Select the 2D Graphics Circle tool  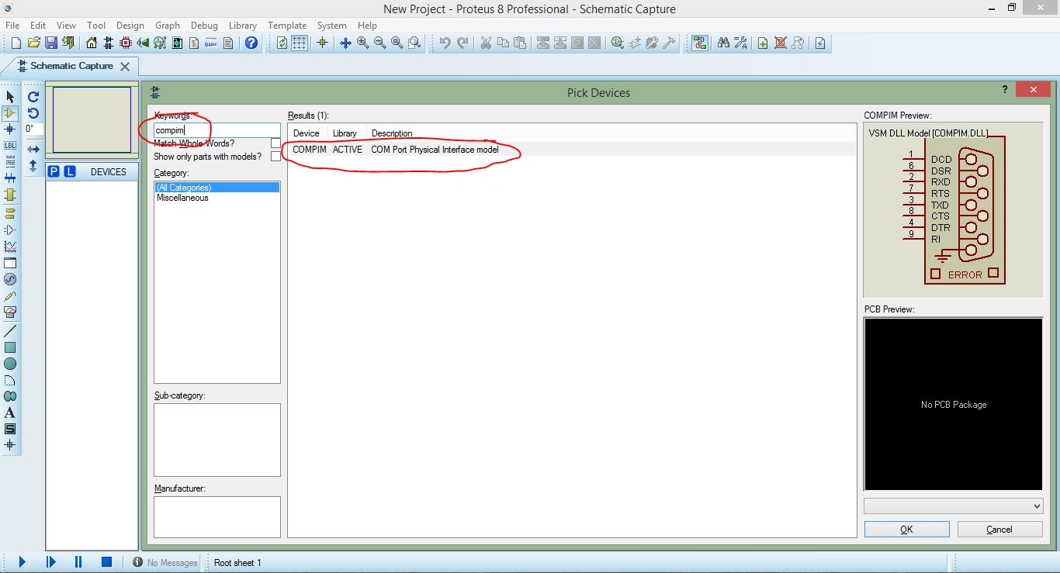10,364
